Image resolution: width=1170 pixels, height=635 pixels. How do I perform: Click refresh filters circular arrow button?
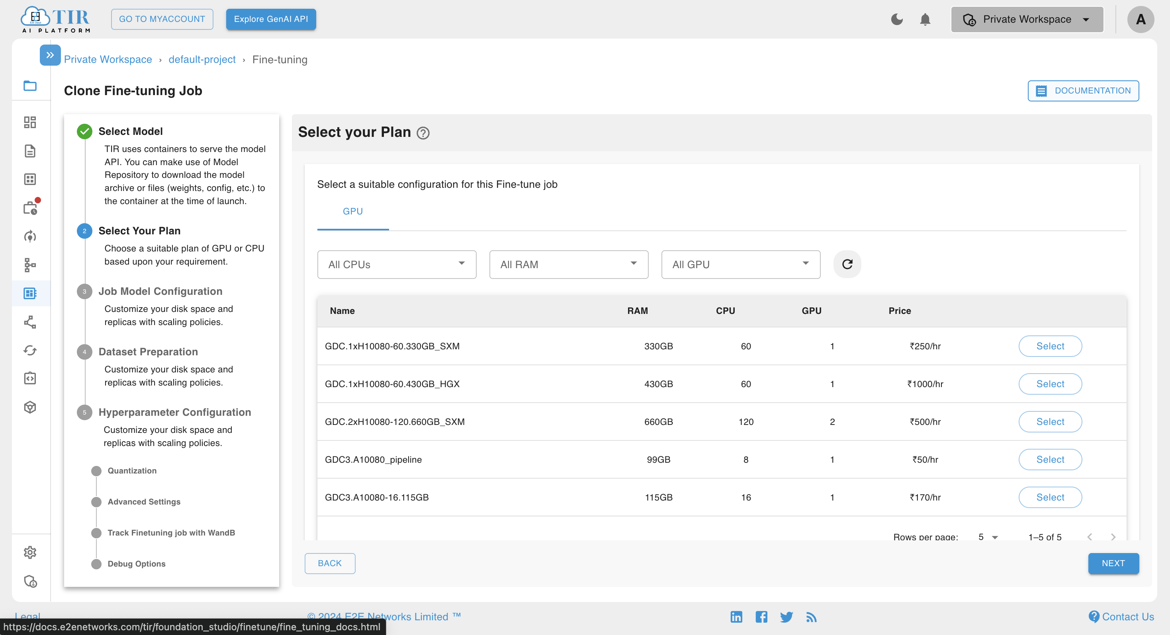tap(847, 264)
